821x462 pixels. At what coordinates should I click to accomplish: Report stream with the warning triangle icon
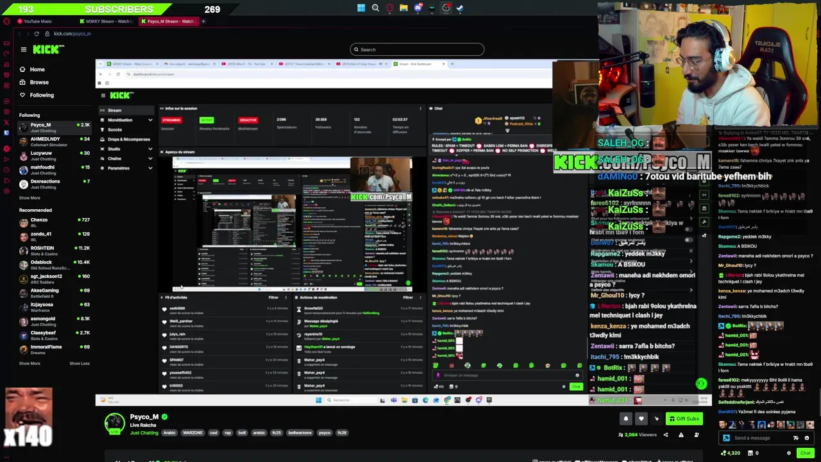click(x=681, y=435)
